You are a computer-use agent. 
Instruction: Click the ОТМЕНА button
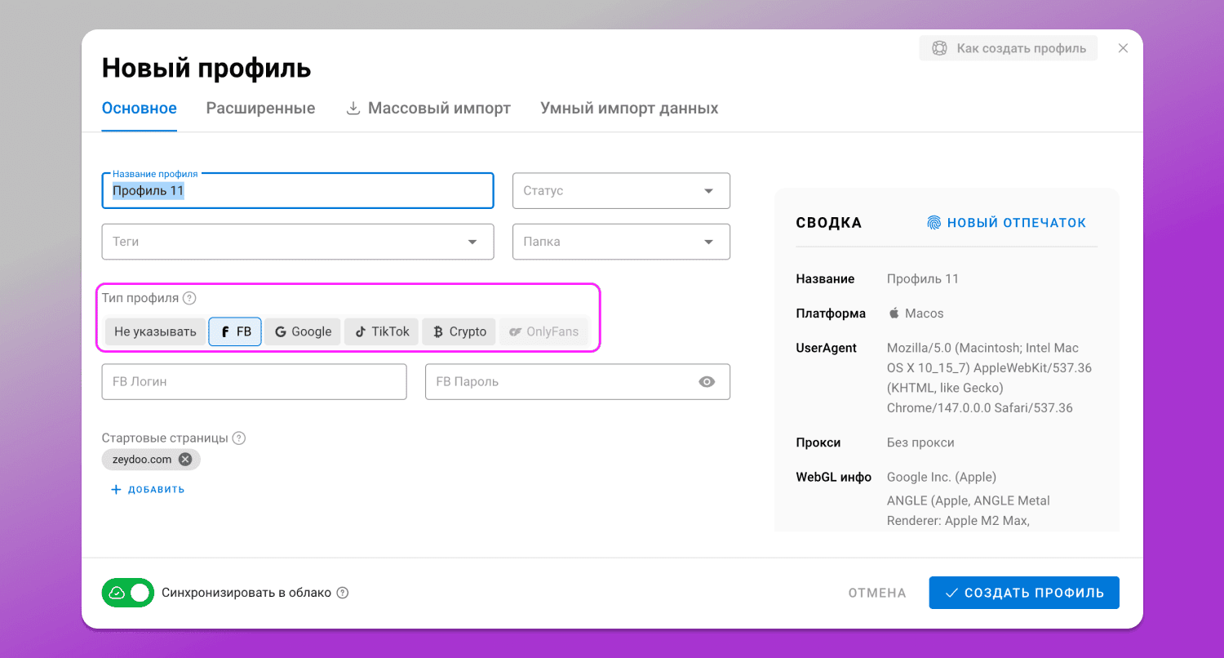(x=877, y=593)
